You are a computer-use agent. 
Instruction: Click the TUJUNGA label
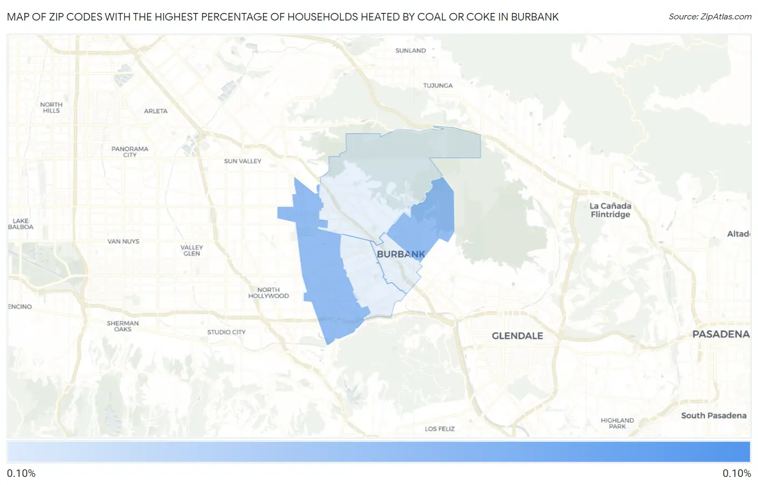tap(438, 85)
